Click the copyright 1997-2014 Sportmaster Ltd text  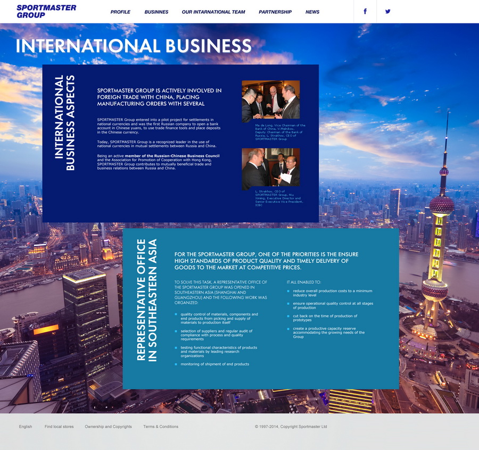pos(291,427)
